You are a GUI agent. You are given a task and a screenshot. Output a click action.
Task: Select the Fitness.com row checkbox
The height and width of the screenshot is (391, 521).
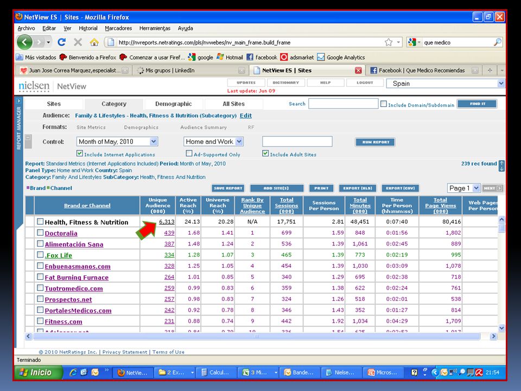tap(40, 321)
